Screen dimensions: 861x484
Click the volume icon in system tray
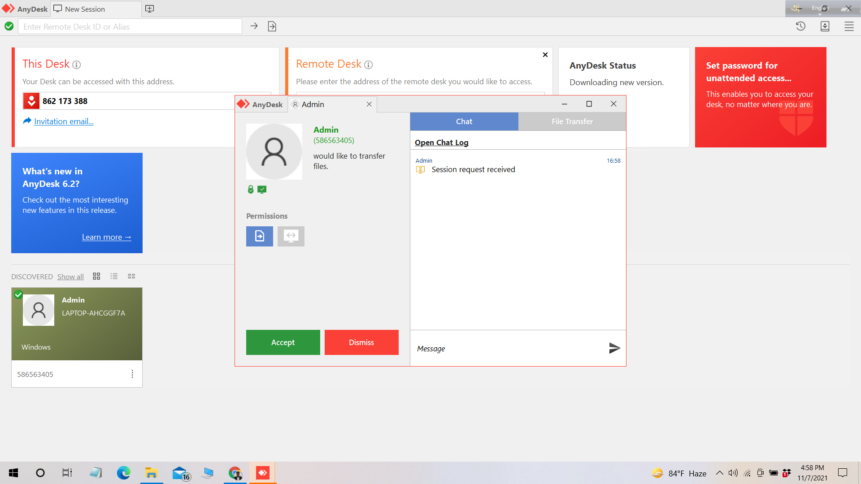point(733,473)
